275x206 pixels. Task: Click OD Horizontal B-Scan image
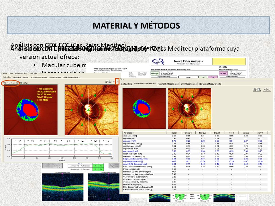coord(63,187)
